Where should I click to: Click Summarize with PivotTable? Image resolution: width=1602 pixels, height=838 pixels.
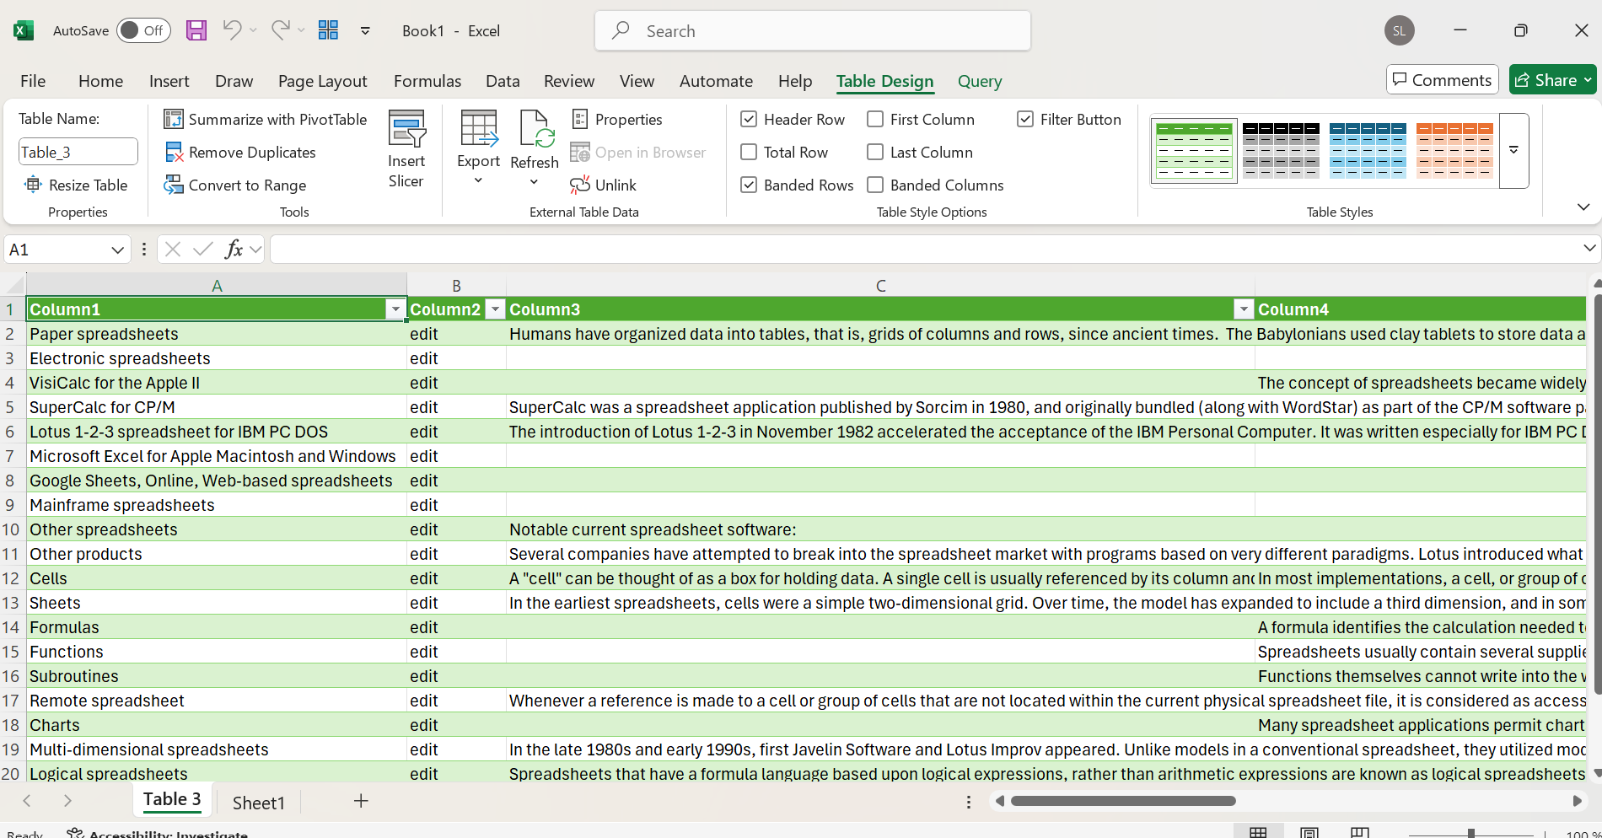pos(266,120)
